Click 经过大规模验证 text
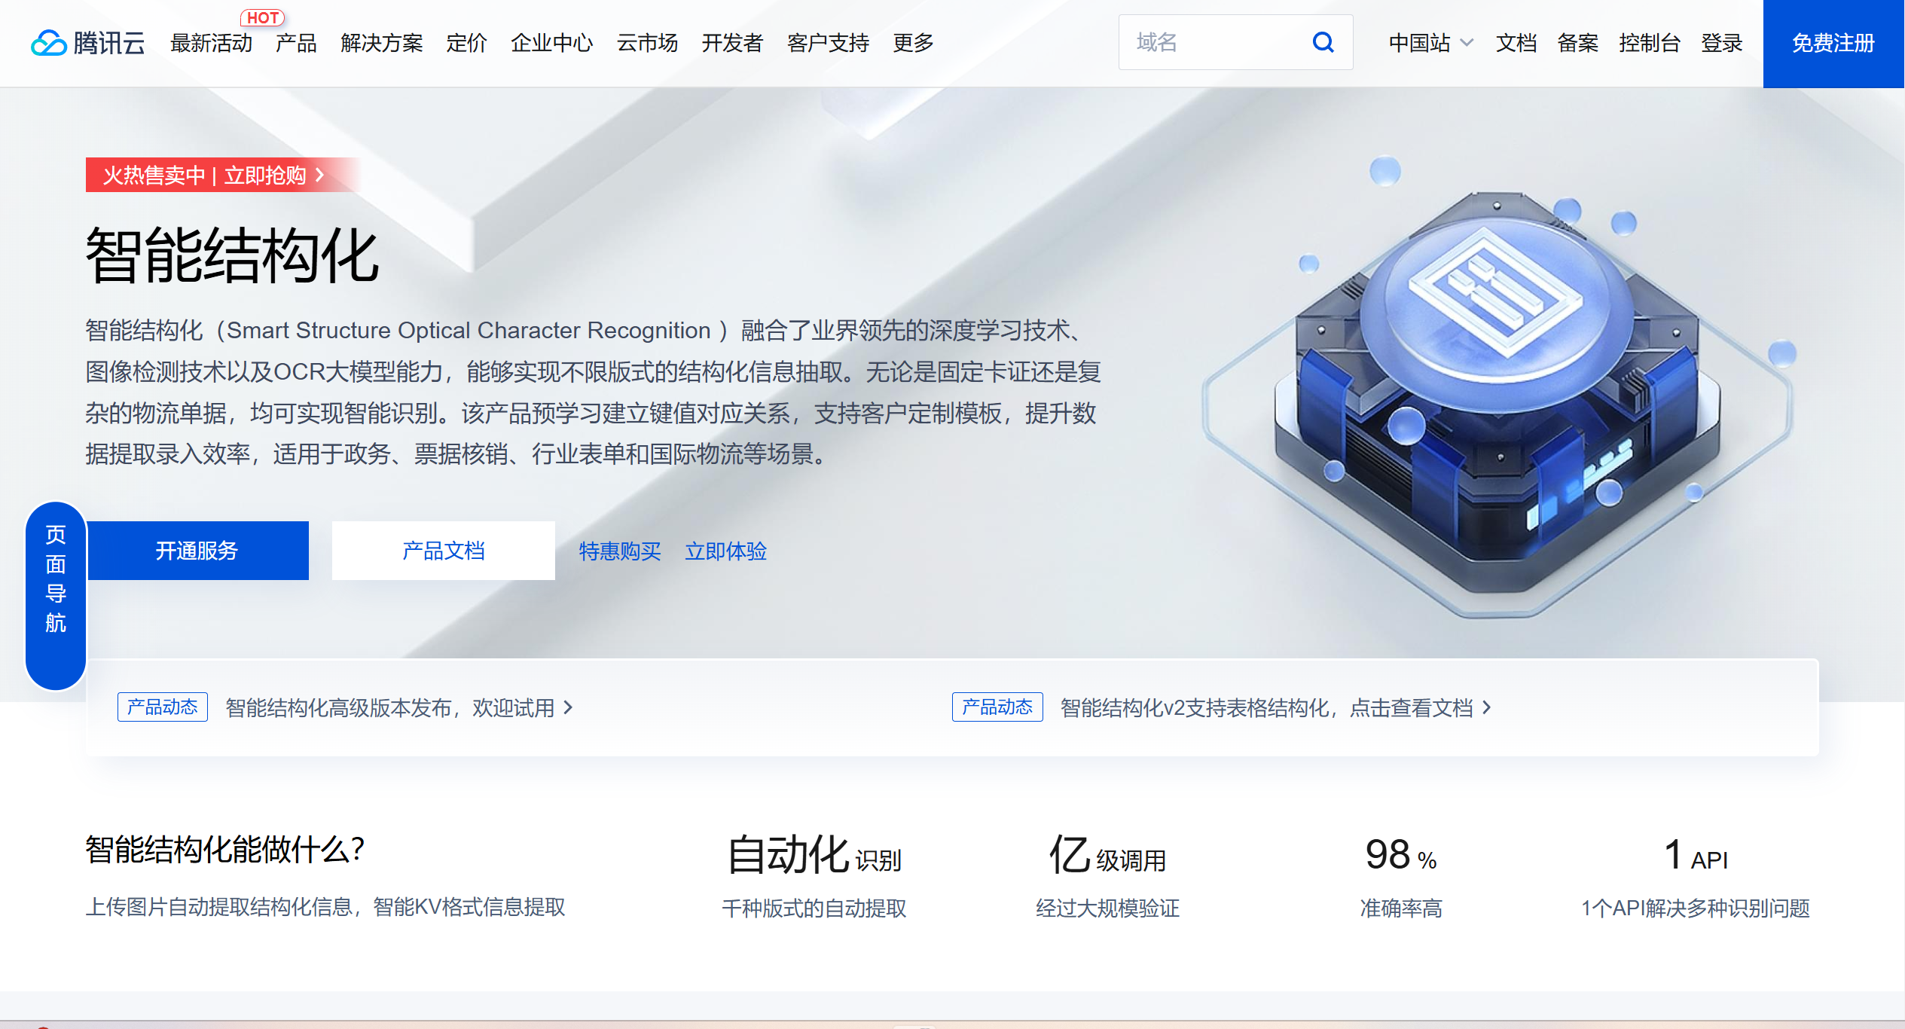The width and height of the screenshot is (1905, 1029). click(x=1107, y=908)
